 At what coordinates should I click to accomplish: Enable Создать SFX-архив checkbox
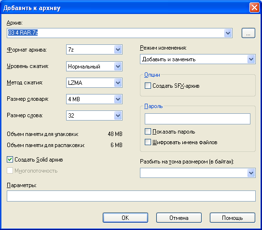[148, 86]
